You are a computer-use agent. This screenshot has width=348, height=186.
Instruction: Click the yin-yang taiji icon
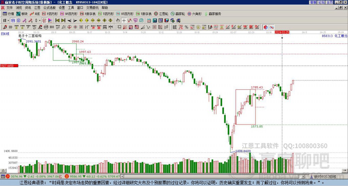tap(266, 27)
